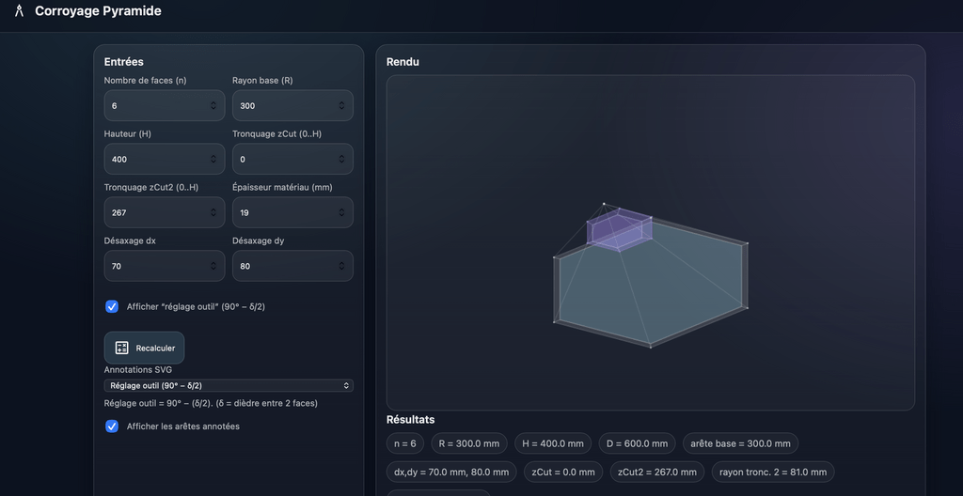
Task: Open the Annotations SVG dropdown
Action: pos(229,385)
